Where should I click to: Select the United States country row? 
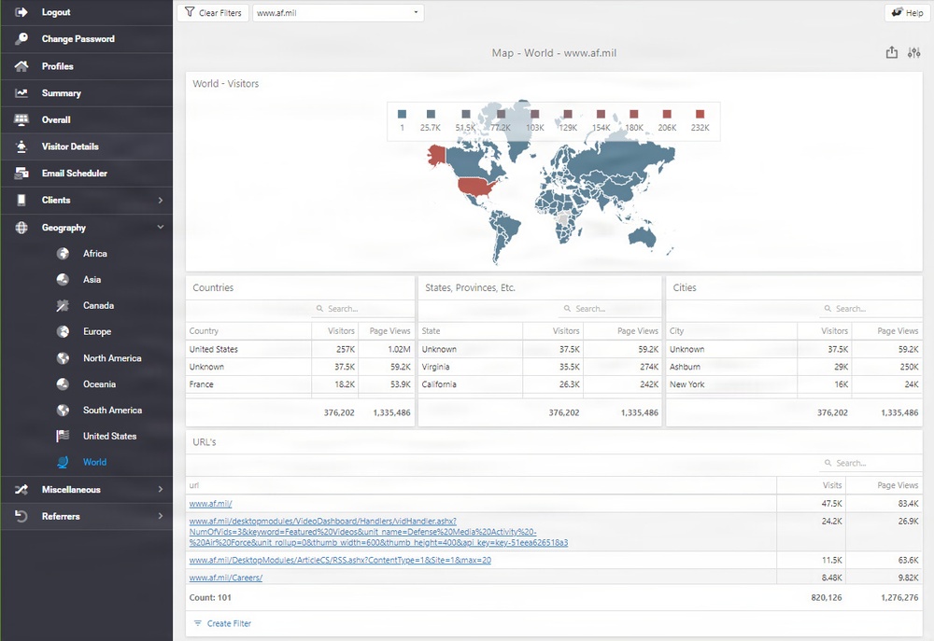pos(300,349)
